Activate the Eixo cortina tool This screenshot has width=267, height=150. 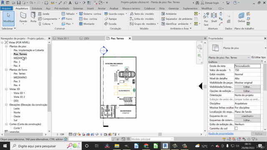click(x=88, y=19)
